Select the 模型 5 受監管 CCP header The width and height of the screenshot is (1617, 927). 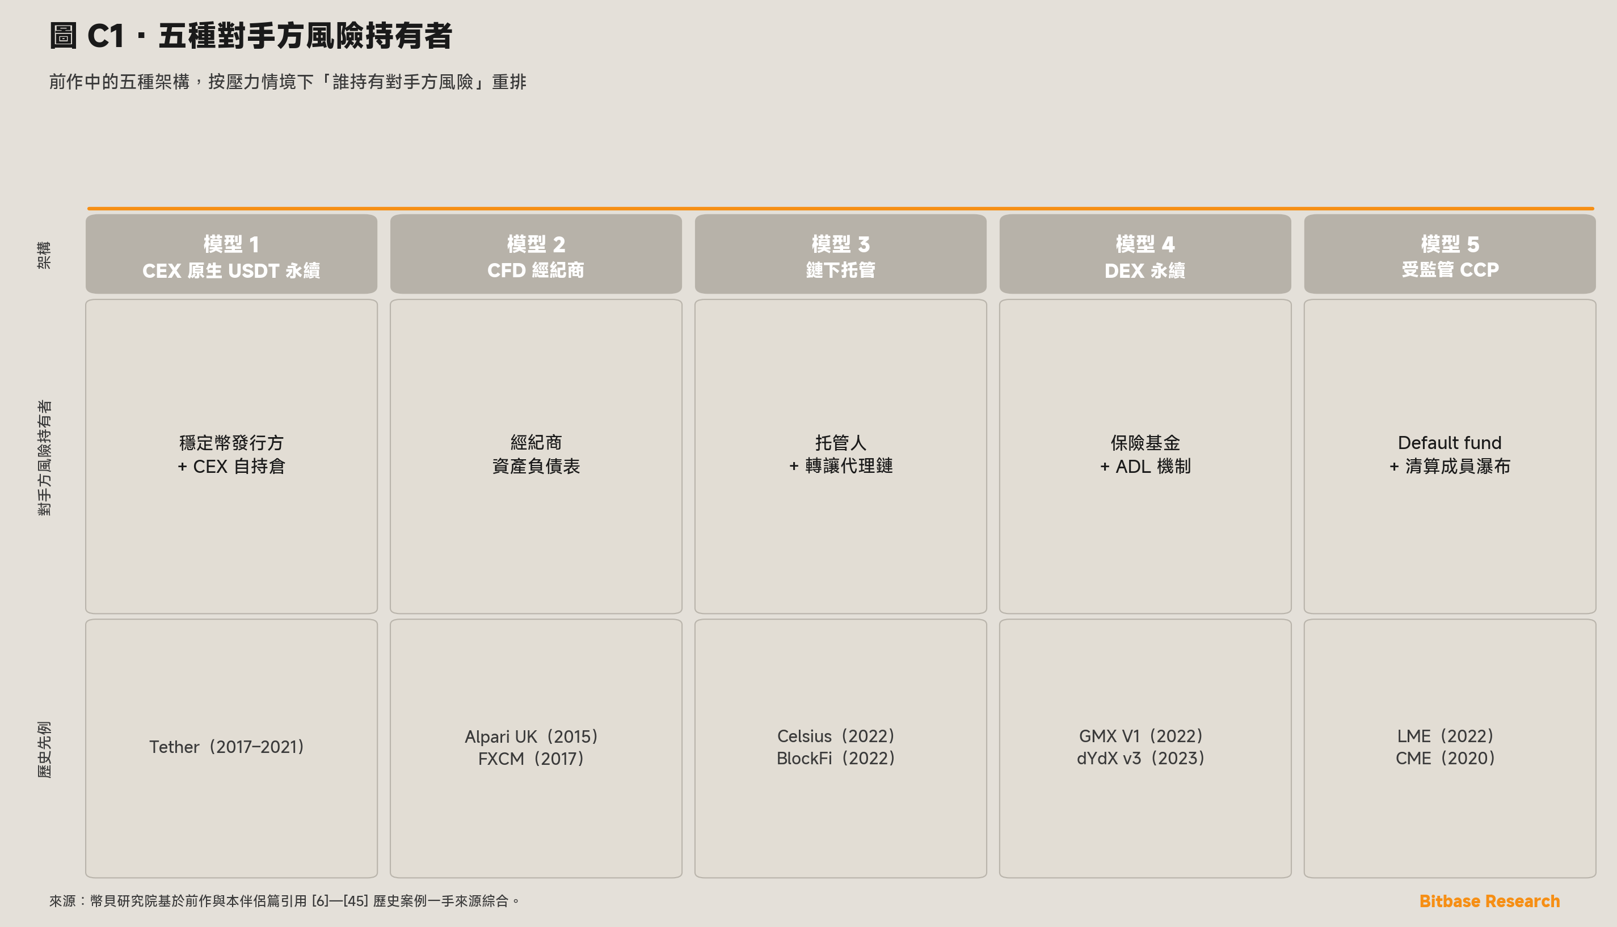point(1450,254)
